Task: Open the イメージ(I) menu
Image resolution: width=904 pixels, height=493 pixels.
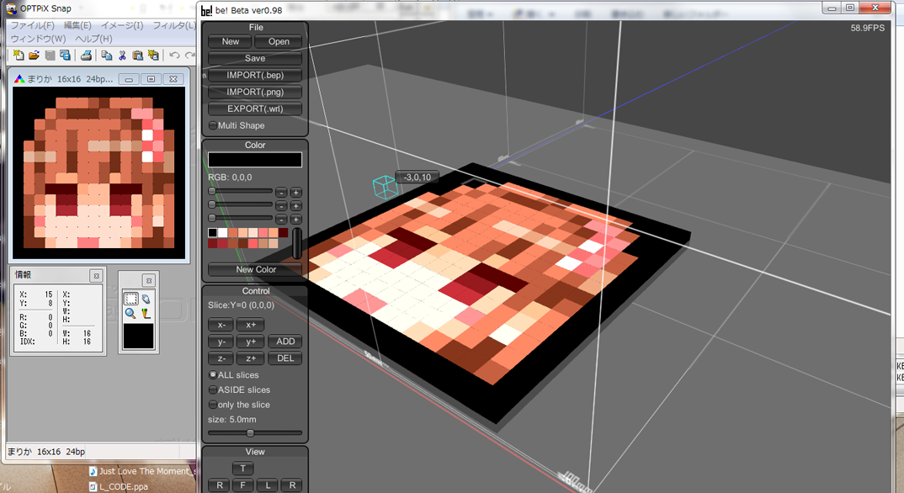Action: (x=122, y=26)
